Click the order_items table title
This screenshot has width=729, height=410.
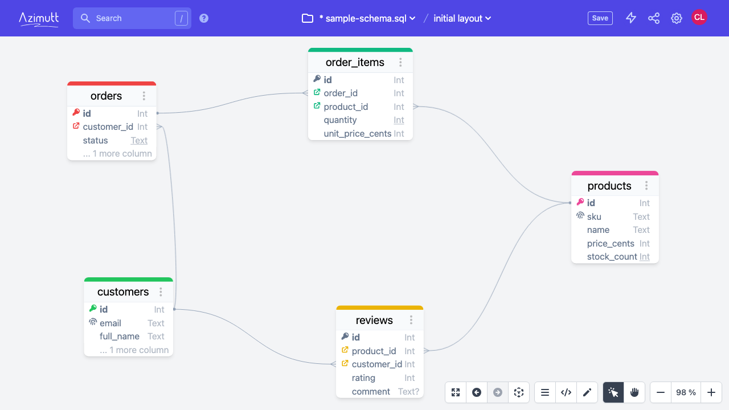tap(355, 62)
